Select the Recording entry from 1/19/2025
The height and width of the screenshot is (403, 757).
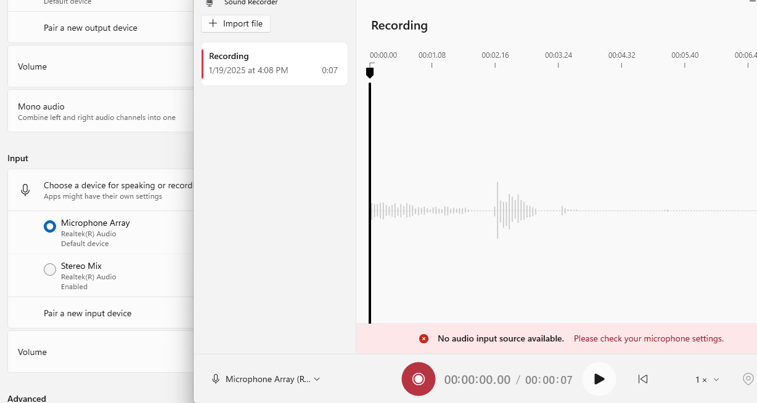click(x=274, y=63)
